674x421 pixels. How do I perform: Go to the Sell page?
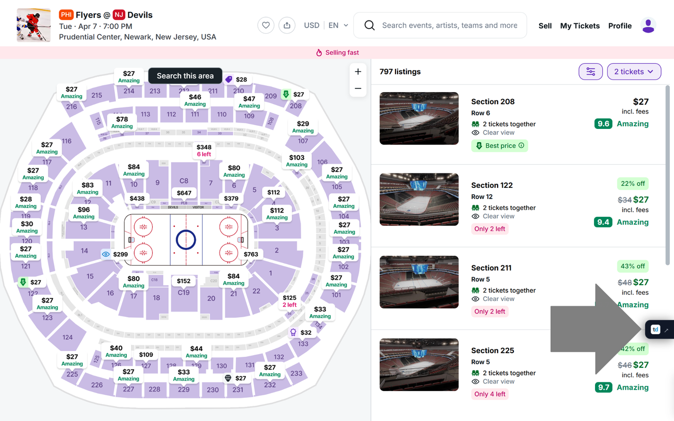pyautogui.click(x=545, y=26)
